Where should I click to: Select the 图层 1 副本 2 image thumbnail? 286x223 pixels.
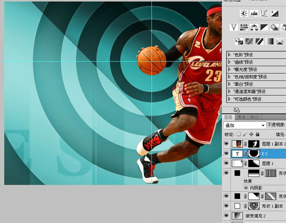[x=237, y=144]
